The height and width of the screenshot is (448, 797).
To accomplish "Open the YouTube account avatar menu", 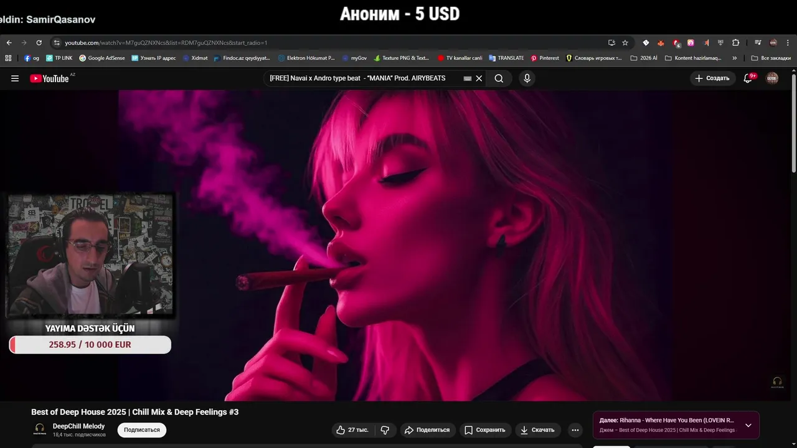I will coord(772,78).
